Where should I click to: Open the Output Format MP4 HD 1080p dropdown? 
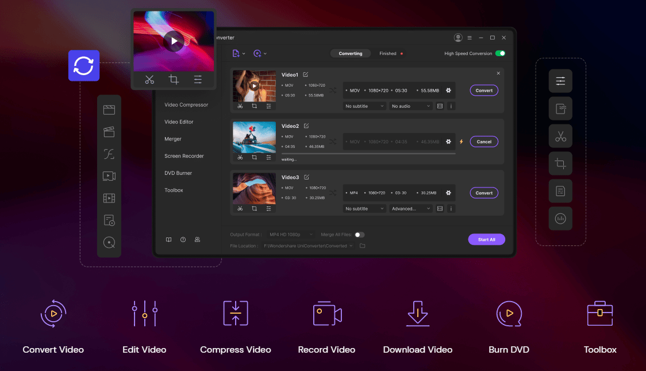tap(291, 235)
